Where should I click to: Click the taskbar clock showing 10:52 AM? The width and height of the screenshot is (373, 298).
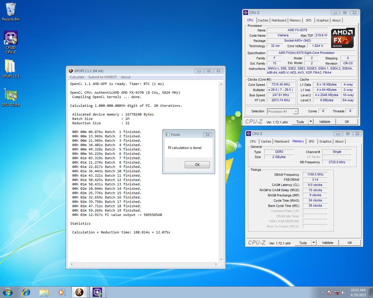[x=358, y=292]
